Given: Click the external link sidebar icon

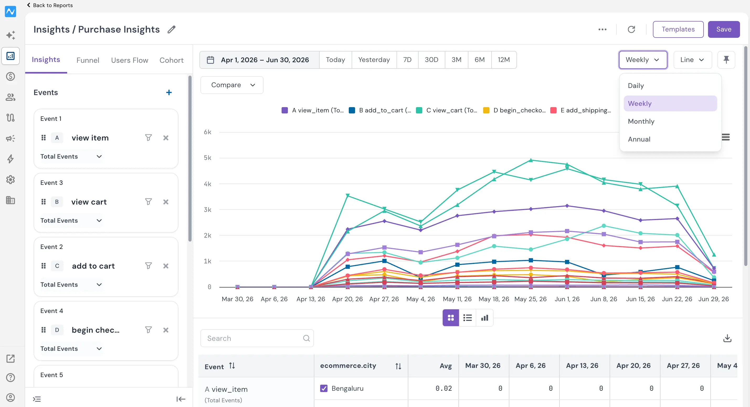Looking at the screenshot, I should pyautogui.click(x=10, y=359).
